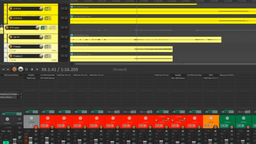Open the dbx-160 Stereo FX slot
The width and height of the screenshot is (256, 144).
tap(178, 78)
